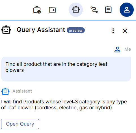136x133 pixels.
Task: Click the blue Assistant robot avatar
Action: tap(5, 91)
